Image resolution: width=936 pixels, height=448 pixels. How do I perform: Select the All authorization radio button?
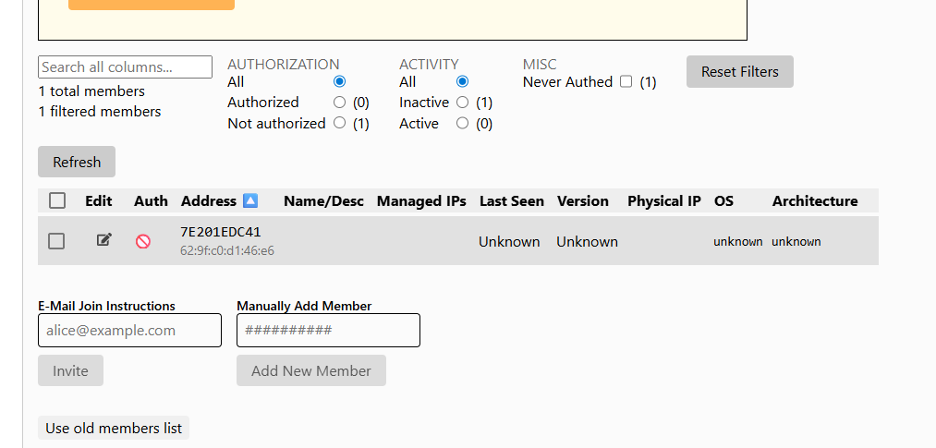[340, 81]
